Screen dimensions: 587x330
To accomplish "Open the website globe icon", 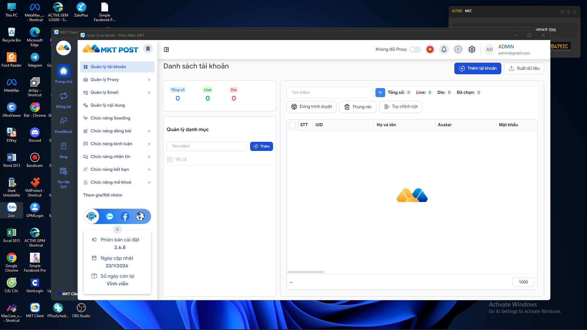I will (140, 216).
